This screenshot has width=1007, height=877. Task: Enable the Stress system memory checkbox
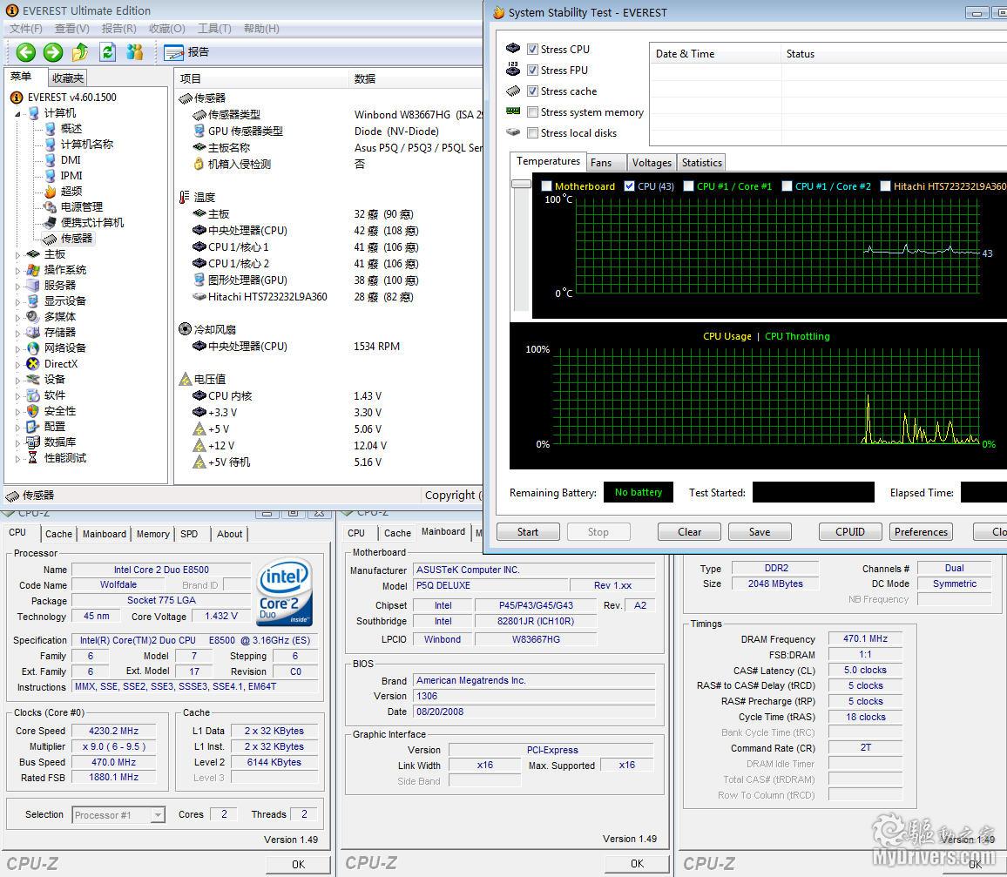[x=532, y=112]
